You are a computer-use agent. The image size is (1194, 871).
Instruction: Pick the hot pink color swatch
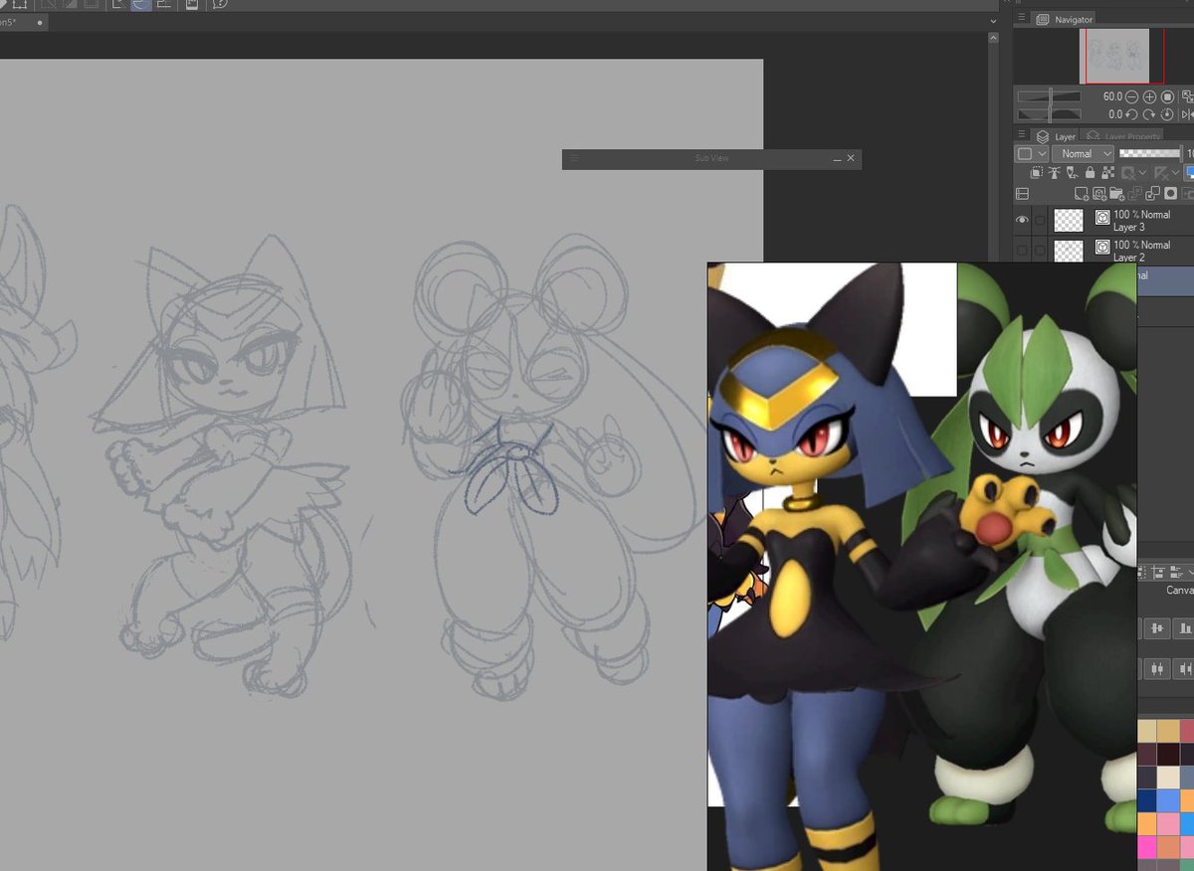[x=1147, y=847]
